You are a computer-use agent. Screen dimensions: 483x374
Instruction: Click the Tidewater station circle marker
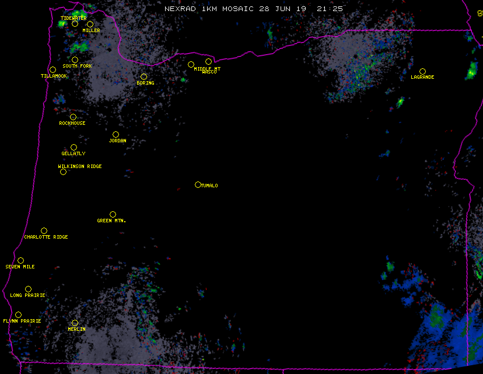tap(75, 23)
